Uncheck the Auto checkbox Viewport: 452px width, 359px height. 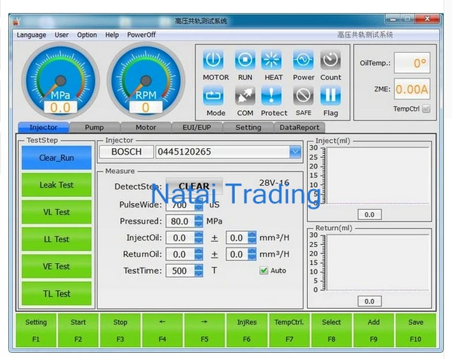(263, 271)
